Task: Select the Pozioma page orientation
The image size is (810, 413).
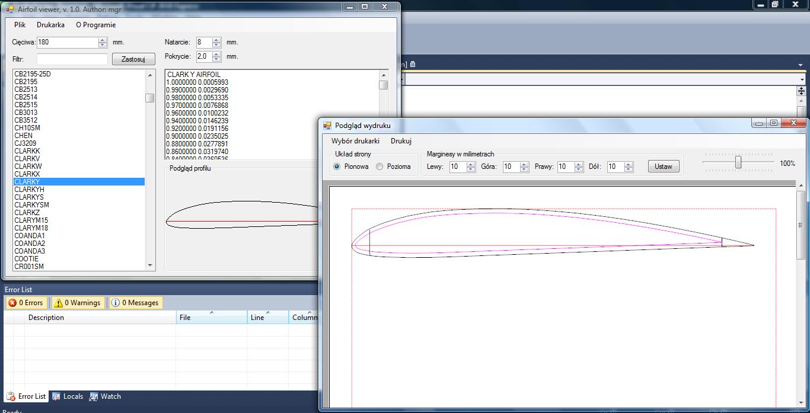Action: [x=380, y=167]
